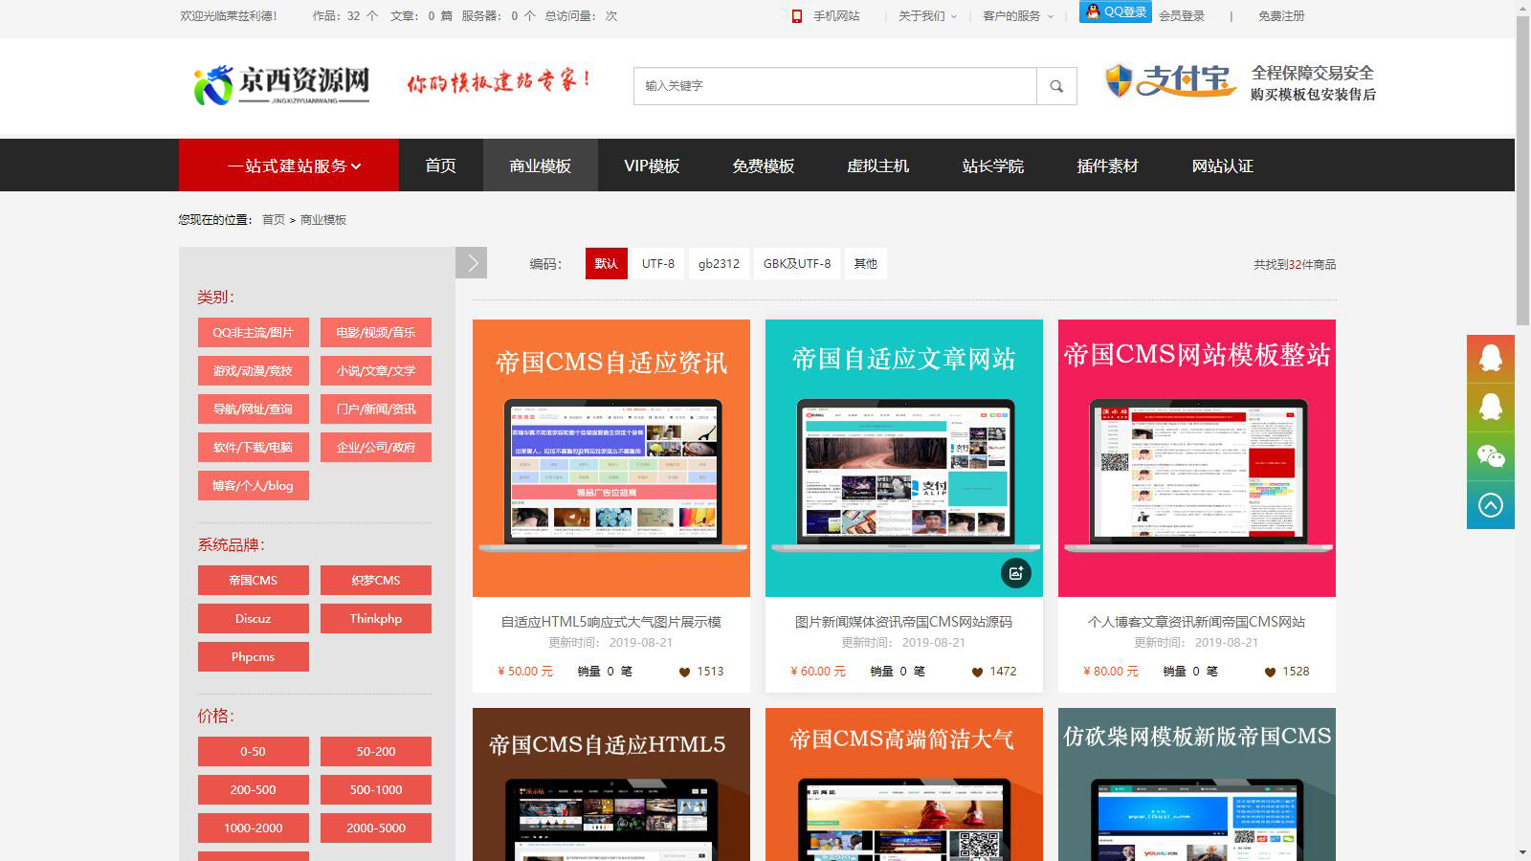1531x861 pixels.
Task: Select UTF-8 encoding filter
Action: (658, 264)
